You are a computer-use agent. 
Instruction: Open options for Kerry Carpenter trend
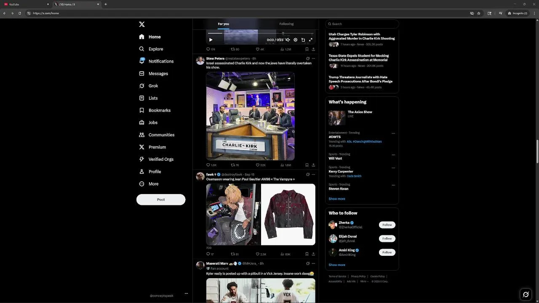coord(393,168)
